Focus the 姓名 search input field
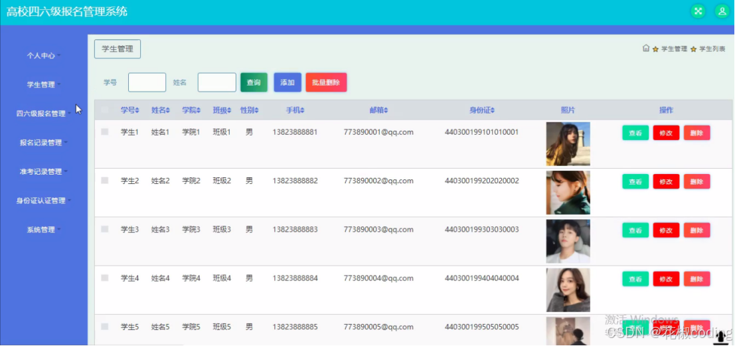Viewport: 735px width, 346px height. [x=217, y=82]
